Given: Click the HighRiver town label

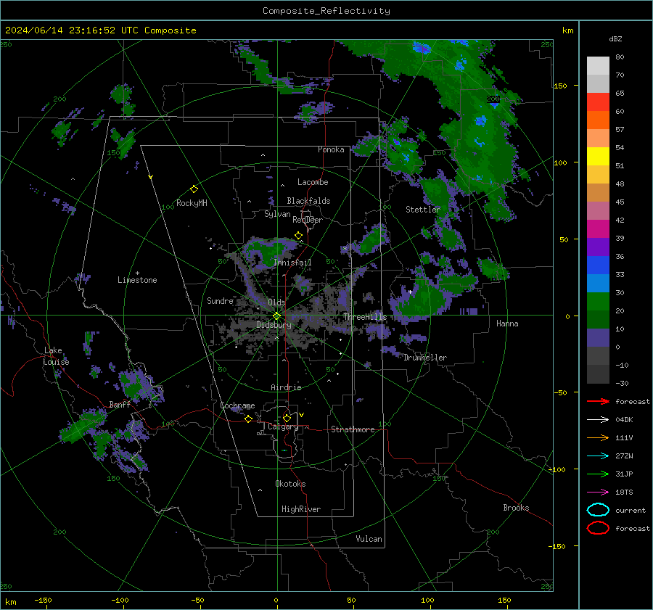Looking at the screenshot, I should click(301, 509).
